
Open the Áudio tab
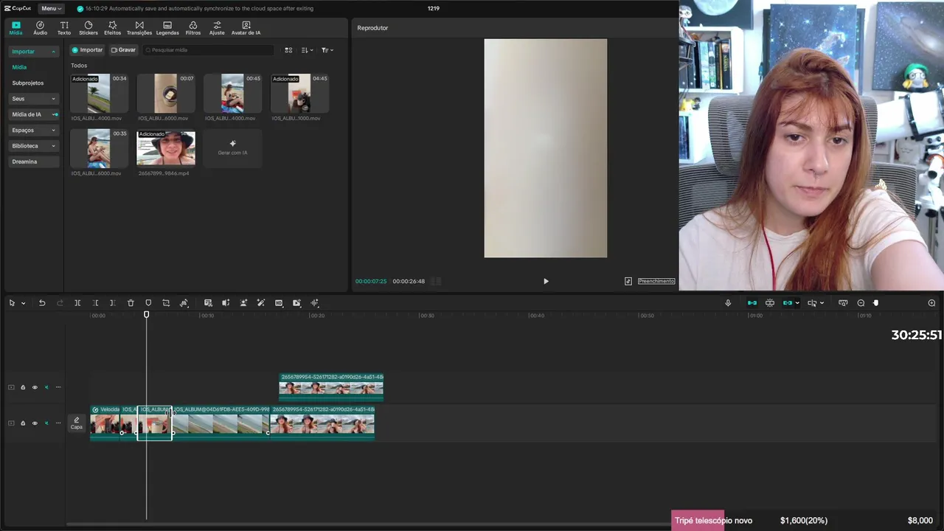(40, 28)
